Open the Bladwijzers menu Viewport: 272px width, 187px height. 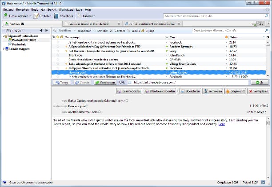66,9
